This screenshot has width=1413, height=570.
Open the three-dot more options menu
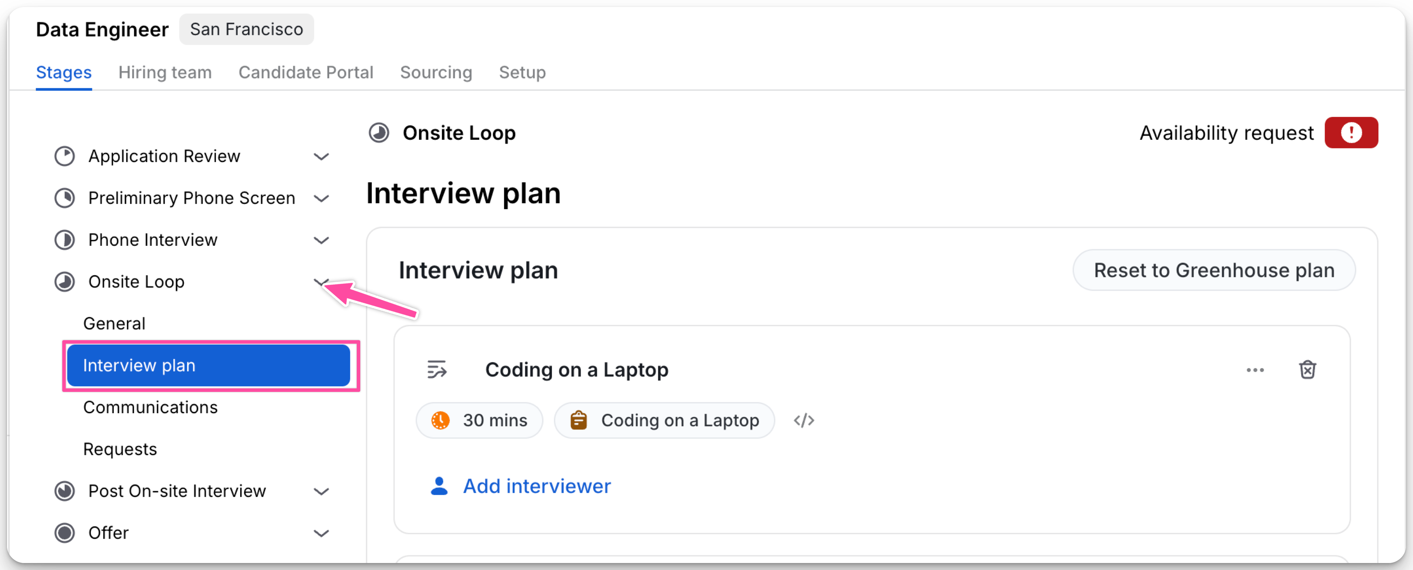coord(1255,370)
